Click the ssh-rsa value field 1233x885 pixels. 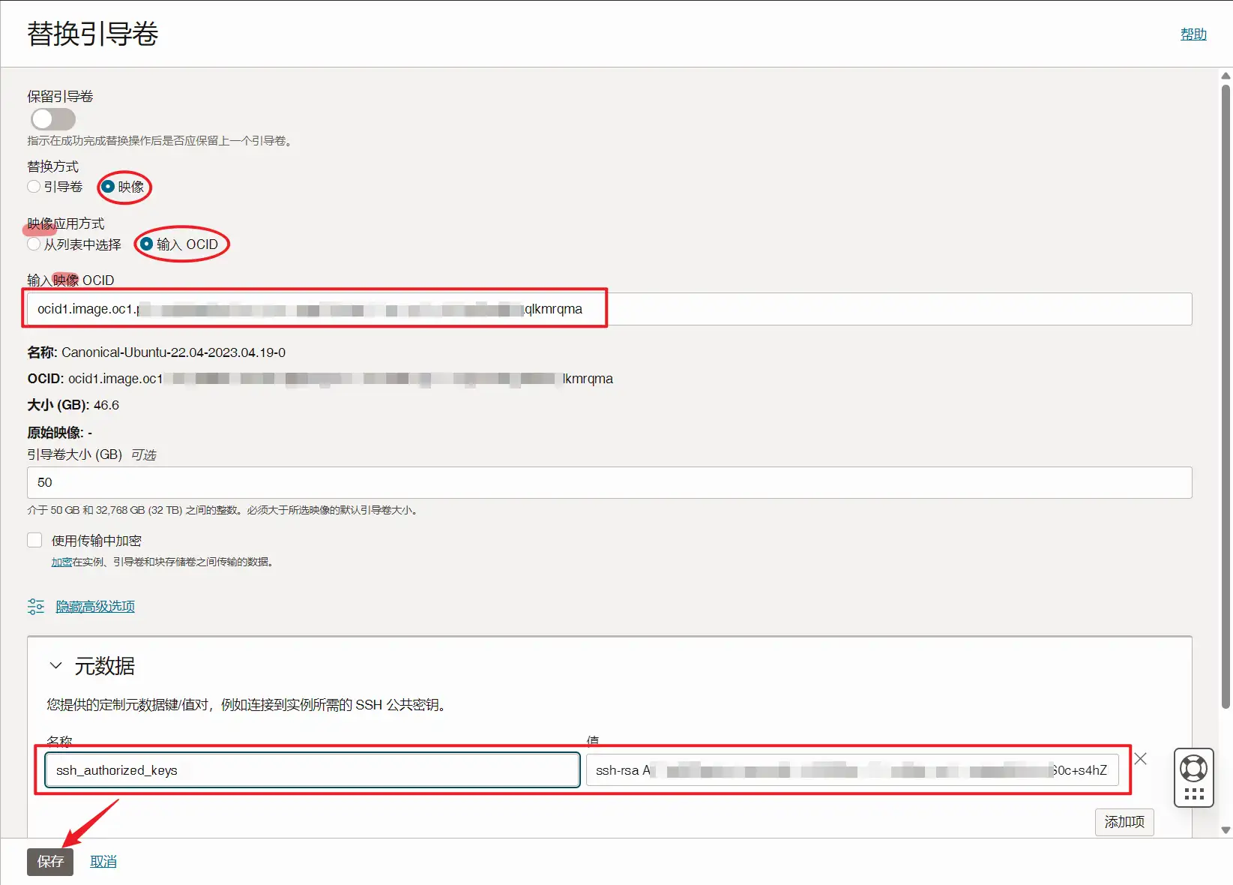coord(852,770)
